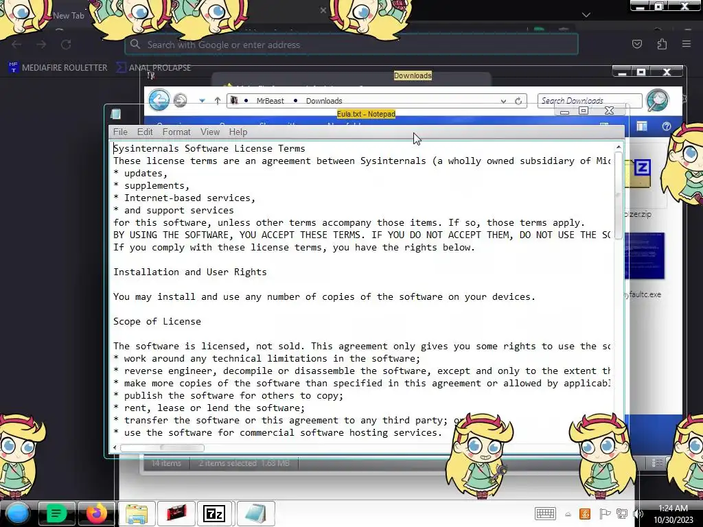Switch to Firefox on taskbar
The width and height of the screenshot is (703, 527).
click(96, 513)
